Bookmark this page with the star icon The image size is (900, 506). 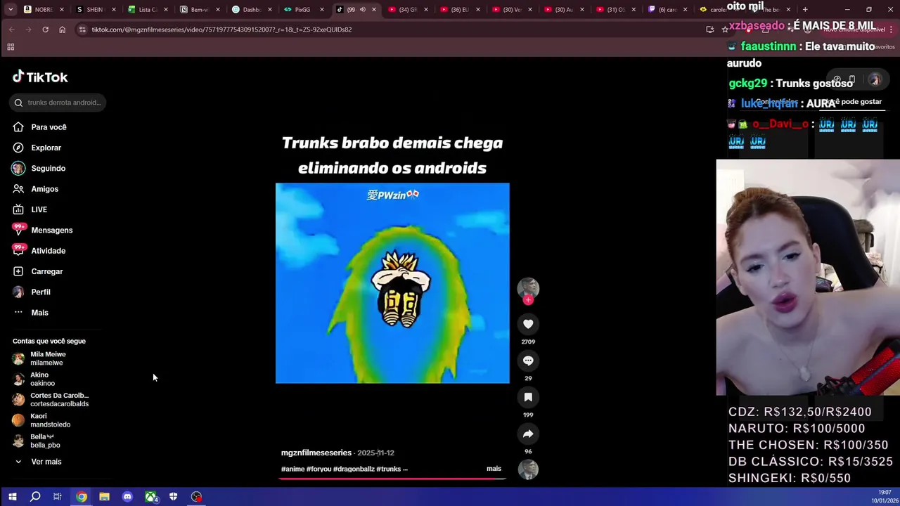(x=725, y=30)
